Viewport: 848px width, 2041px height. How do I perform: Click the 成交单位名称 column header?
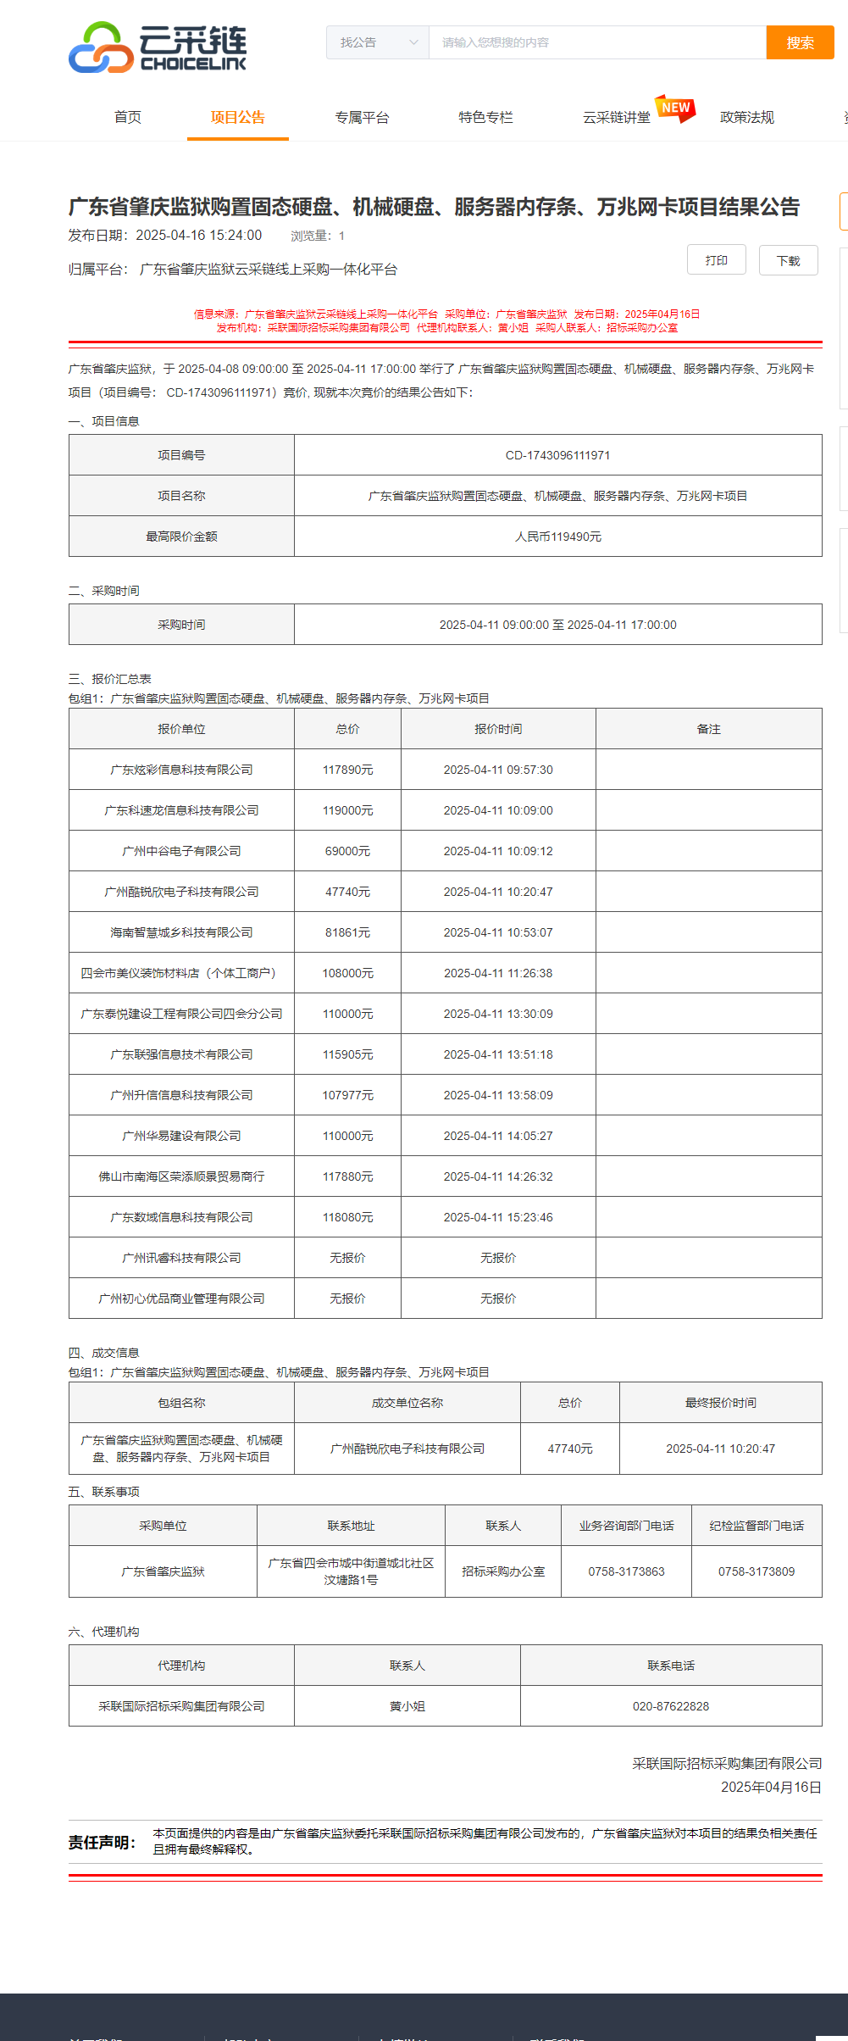(407, 1403)
